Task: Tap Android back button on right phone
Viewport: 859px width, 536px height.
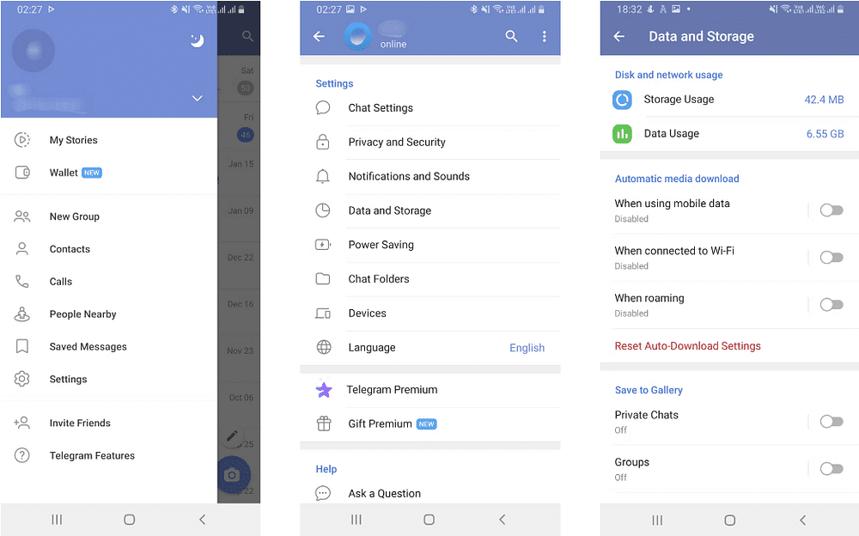Action: click(802, 520)
